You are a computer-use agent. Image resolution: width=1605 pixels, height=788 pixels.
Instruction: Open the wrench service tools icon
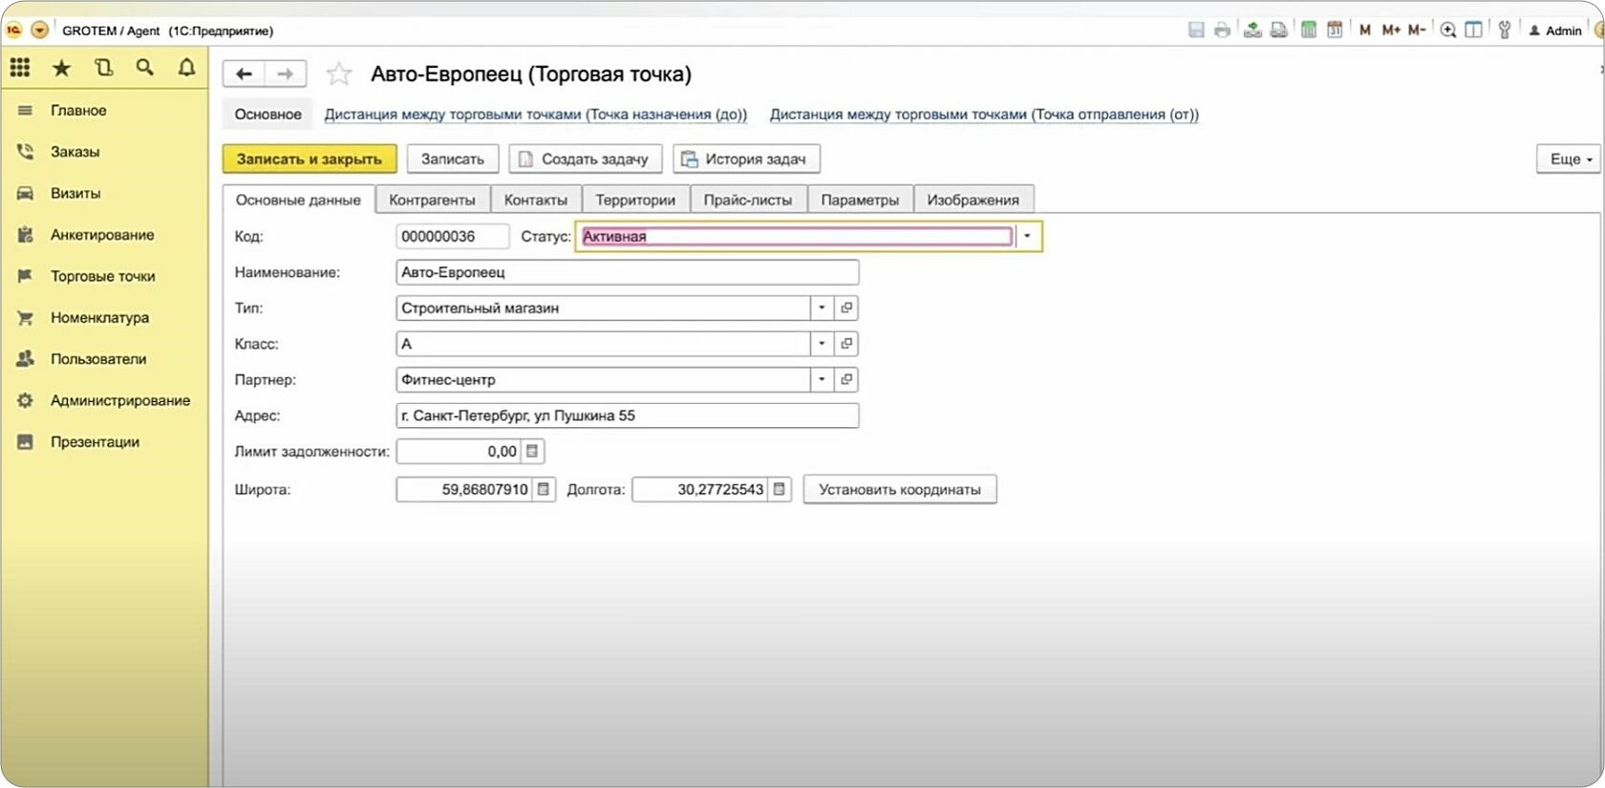point(1505,31)
